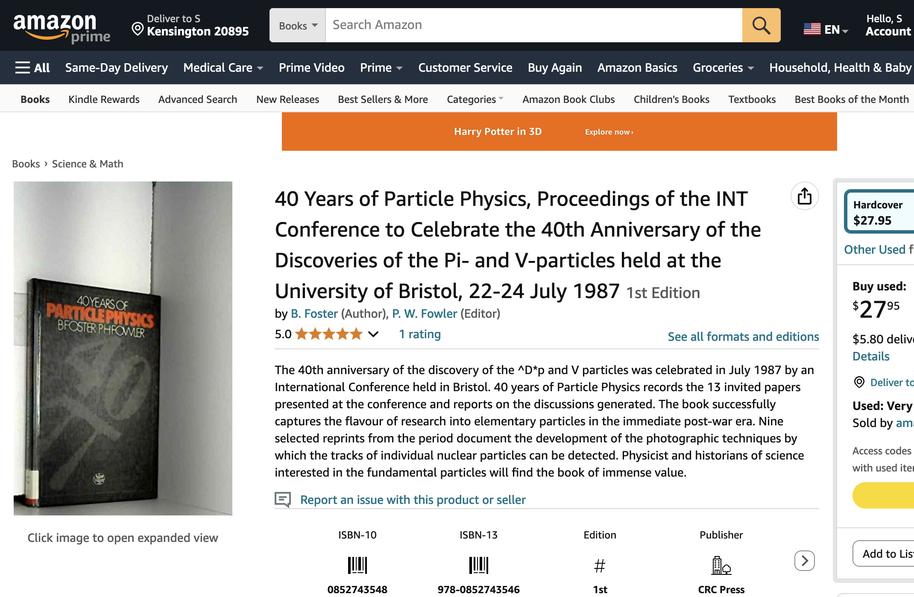Click next arrow in product details carousel
The height and width of the screenshot is (597, 914).
tap(805, 560)
